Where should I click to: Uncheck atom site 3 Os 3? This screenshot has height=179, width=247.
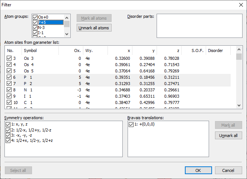9,58
